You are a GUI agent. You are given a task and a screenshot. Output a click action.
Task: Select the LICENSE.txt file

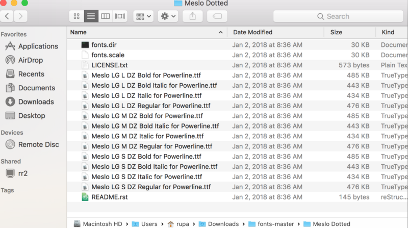pos(110,65)
